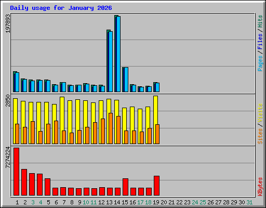Click the chart title 'Daily usage for January 2026'
This screenshot has width=266, height=208.
[61, 8]
